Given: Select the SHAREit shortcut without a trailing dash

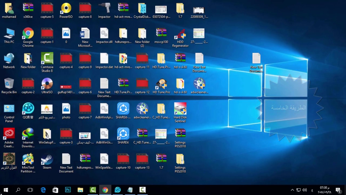Looking at the screenshot, I should (123, 136).
